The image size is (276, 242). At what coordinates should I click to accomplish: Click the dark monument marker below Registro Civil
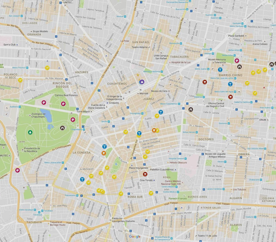click(191, 110)
